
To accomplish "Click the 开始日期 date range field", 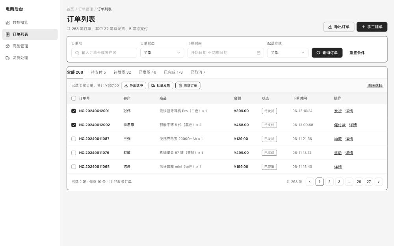I will coord(226,53).
